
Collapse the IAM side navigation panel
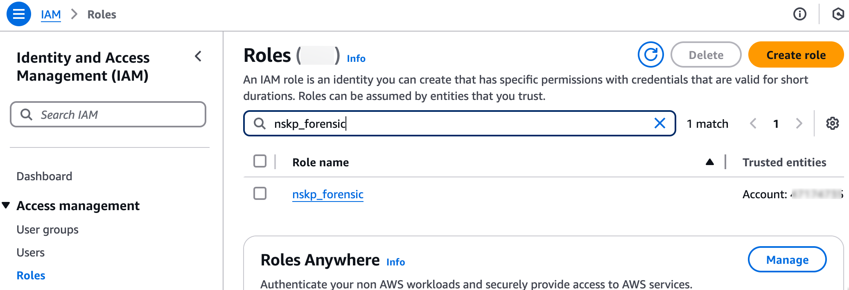point(199,56)
